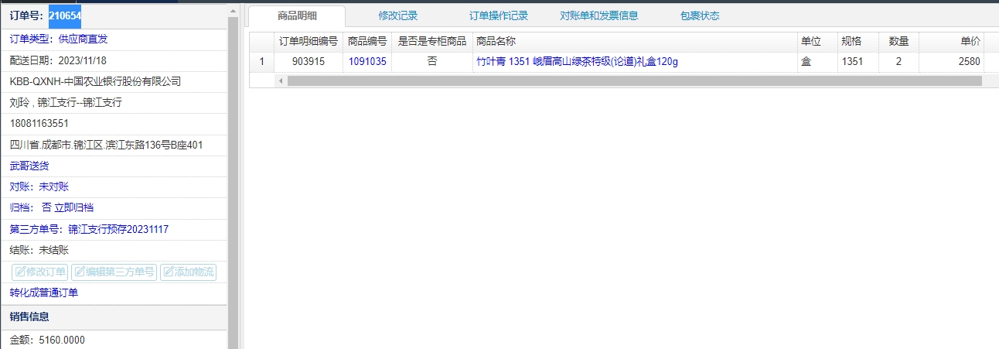Viewport: 999px width, 349px height.
Task: Click the 转化成普通订单 link
Action: [44, 293]
